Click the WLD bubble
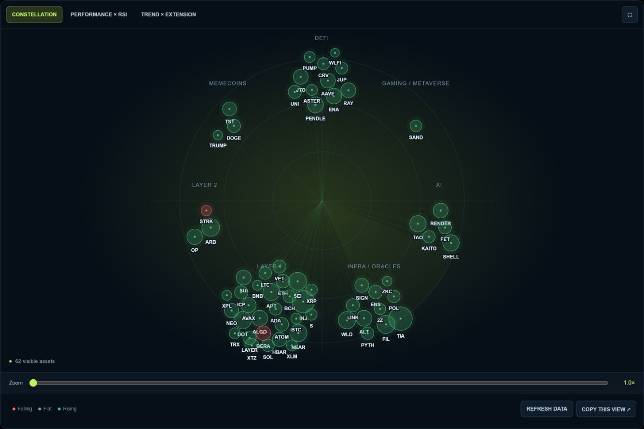Screen dimensions: 644x429 [347, 320]
